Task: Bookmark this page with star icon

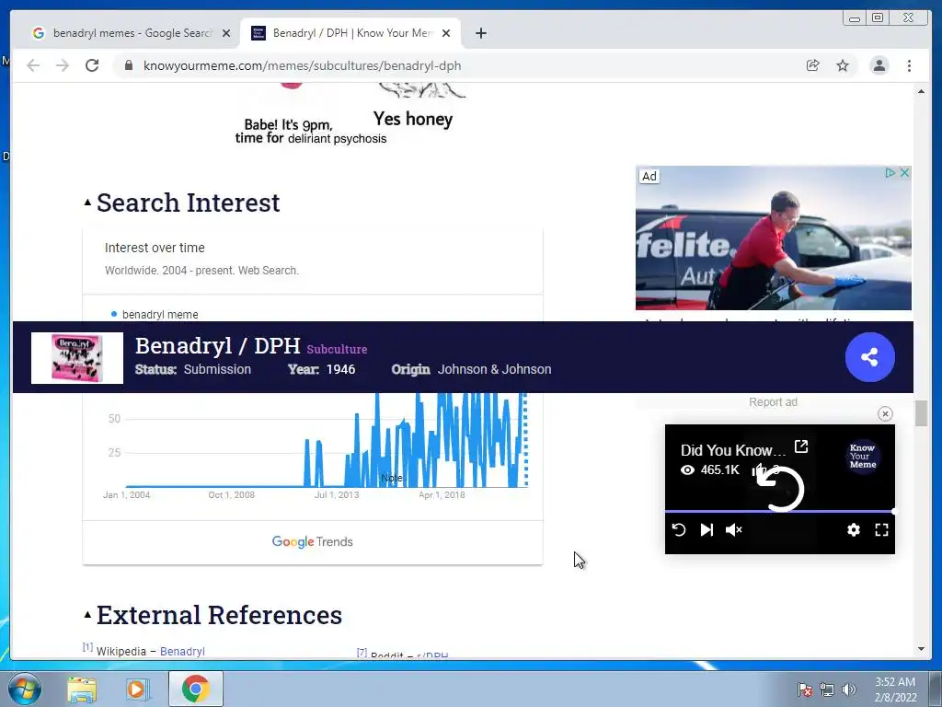Action: point(843,65)
